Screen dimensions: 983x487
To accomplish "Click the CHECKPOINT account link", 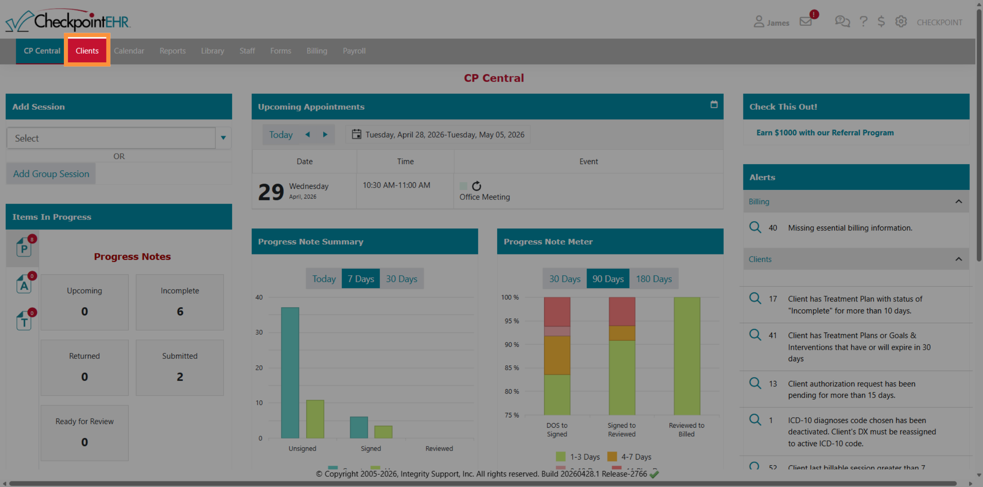I will point(939,23).
